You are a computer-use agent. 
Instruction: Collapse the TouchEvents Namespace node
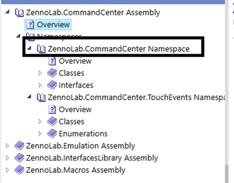[30, 97]
